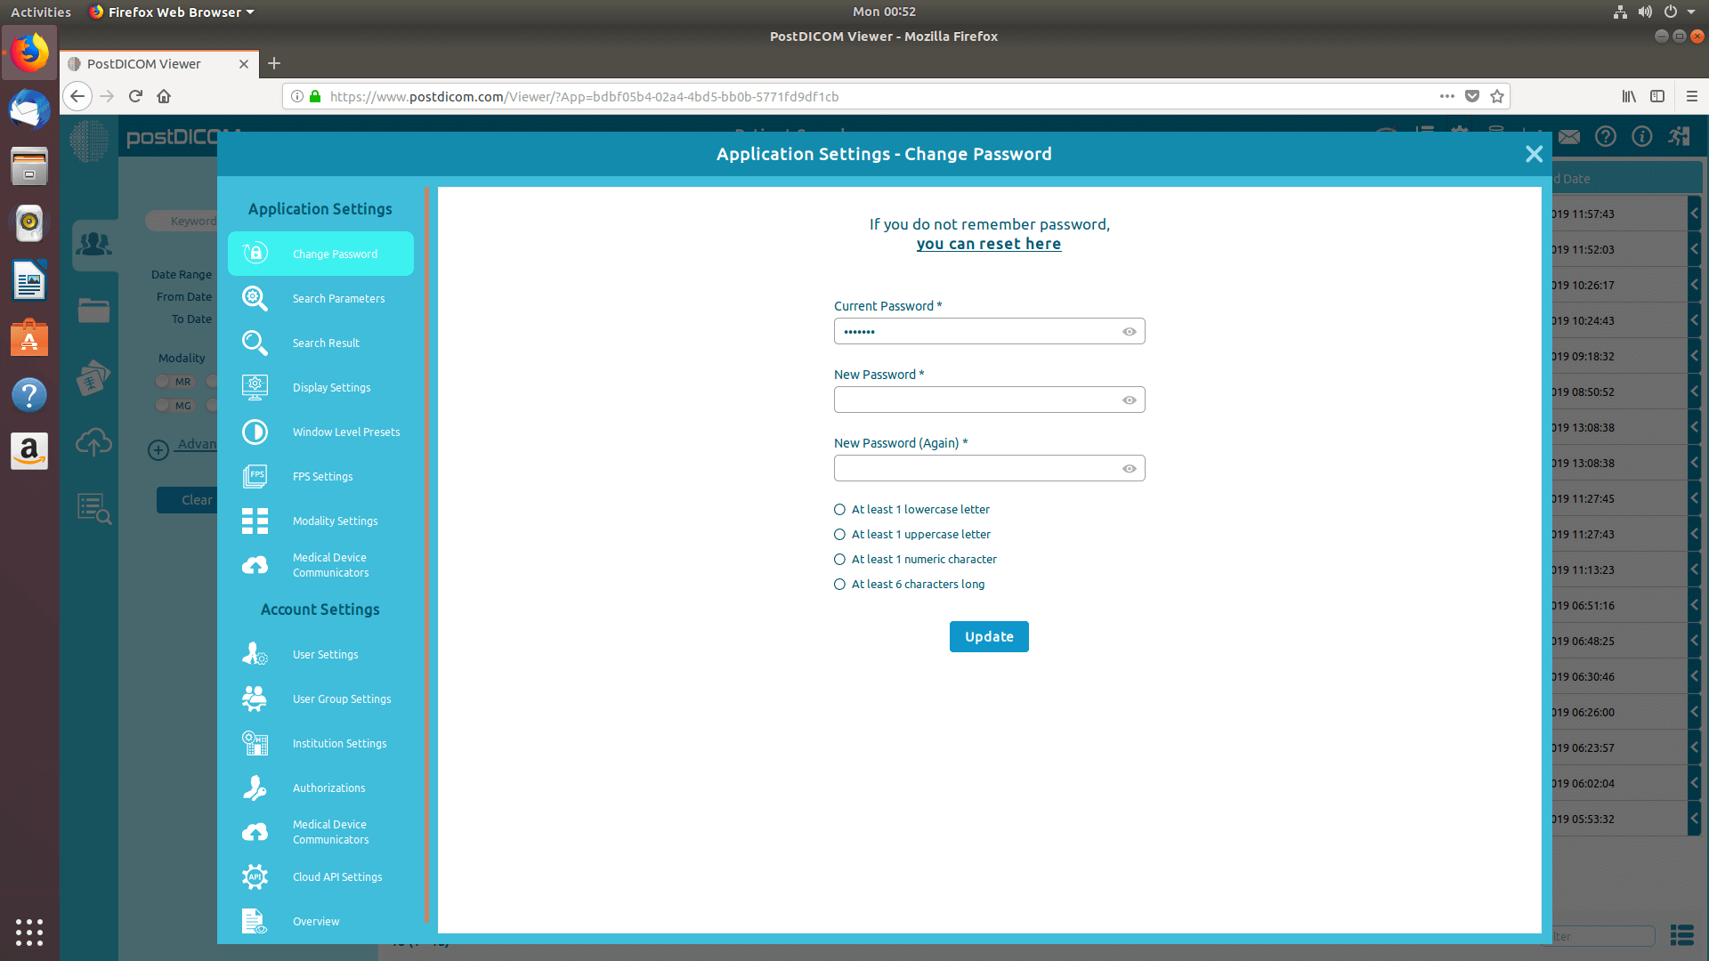This screenshot has height=961, width=1709.
Task: Click the Update button
Action: [988, 634]
